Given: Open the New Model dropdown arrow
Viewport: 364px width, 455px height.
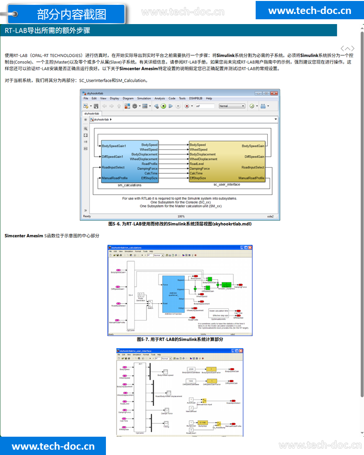Looking at the screenshot, I should (x=91, y=106).
